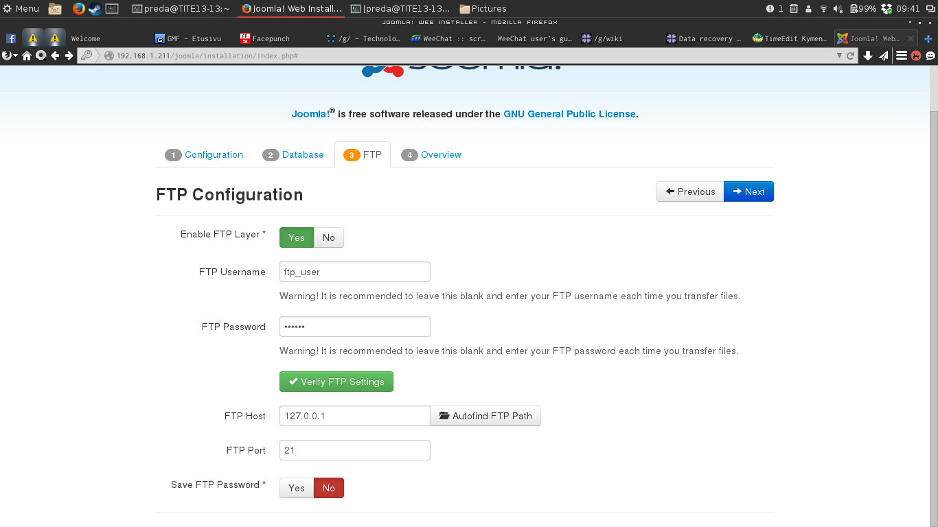Set Enable FTP Layer to No
Screen dimensions: 938x527
click(329, 237)
